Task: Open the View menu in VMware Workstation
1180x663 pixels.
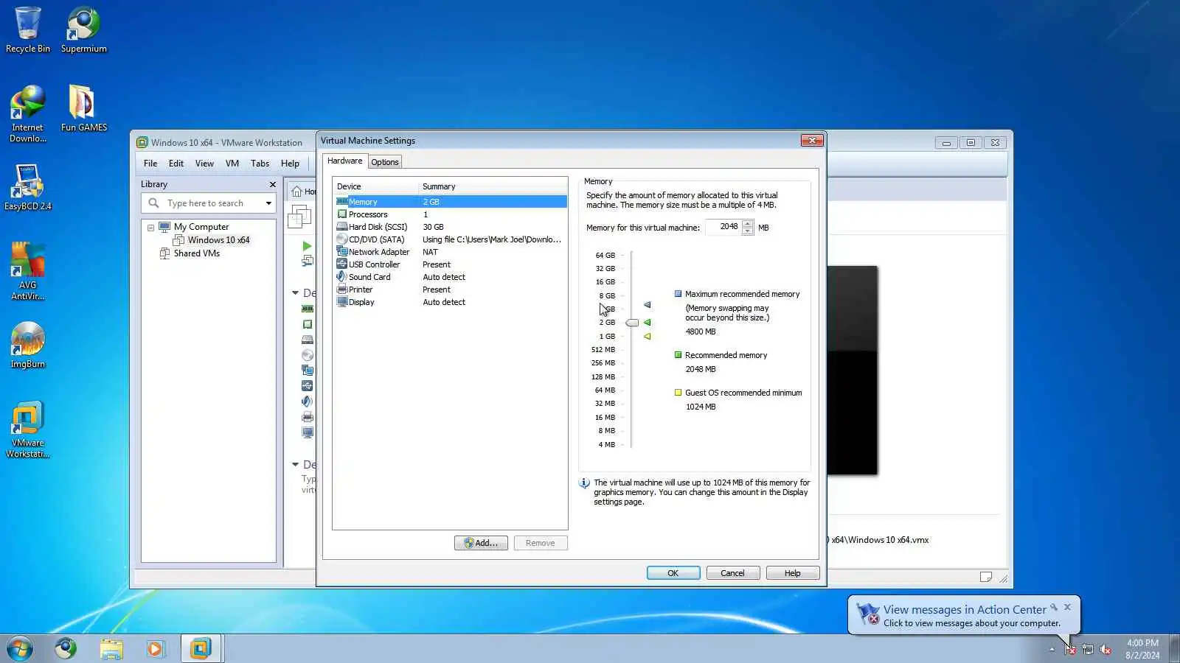Action: click(x=204, y=164)
